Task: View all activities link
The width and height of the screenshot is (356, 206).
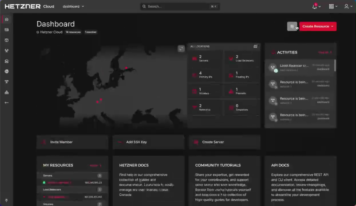Action: click(325, 52)
